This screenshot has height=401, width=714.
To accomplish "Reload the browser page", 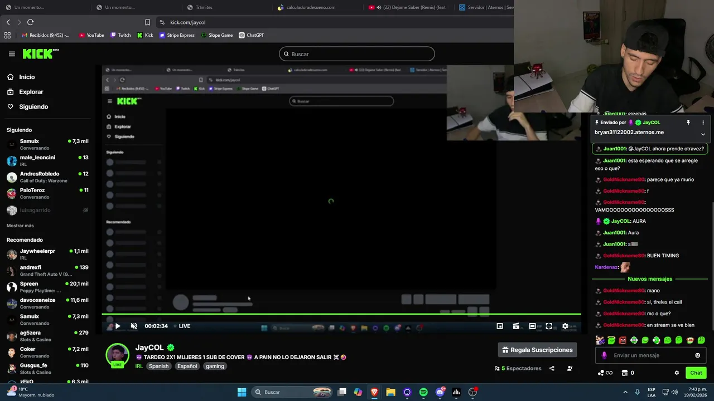I will [x=30, y=22].
